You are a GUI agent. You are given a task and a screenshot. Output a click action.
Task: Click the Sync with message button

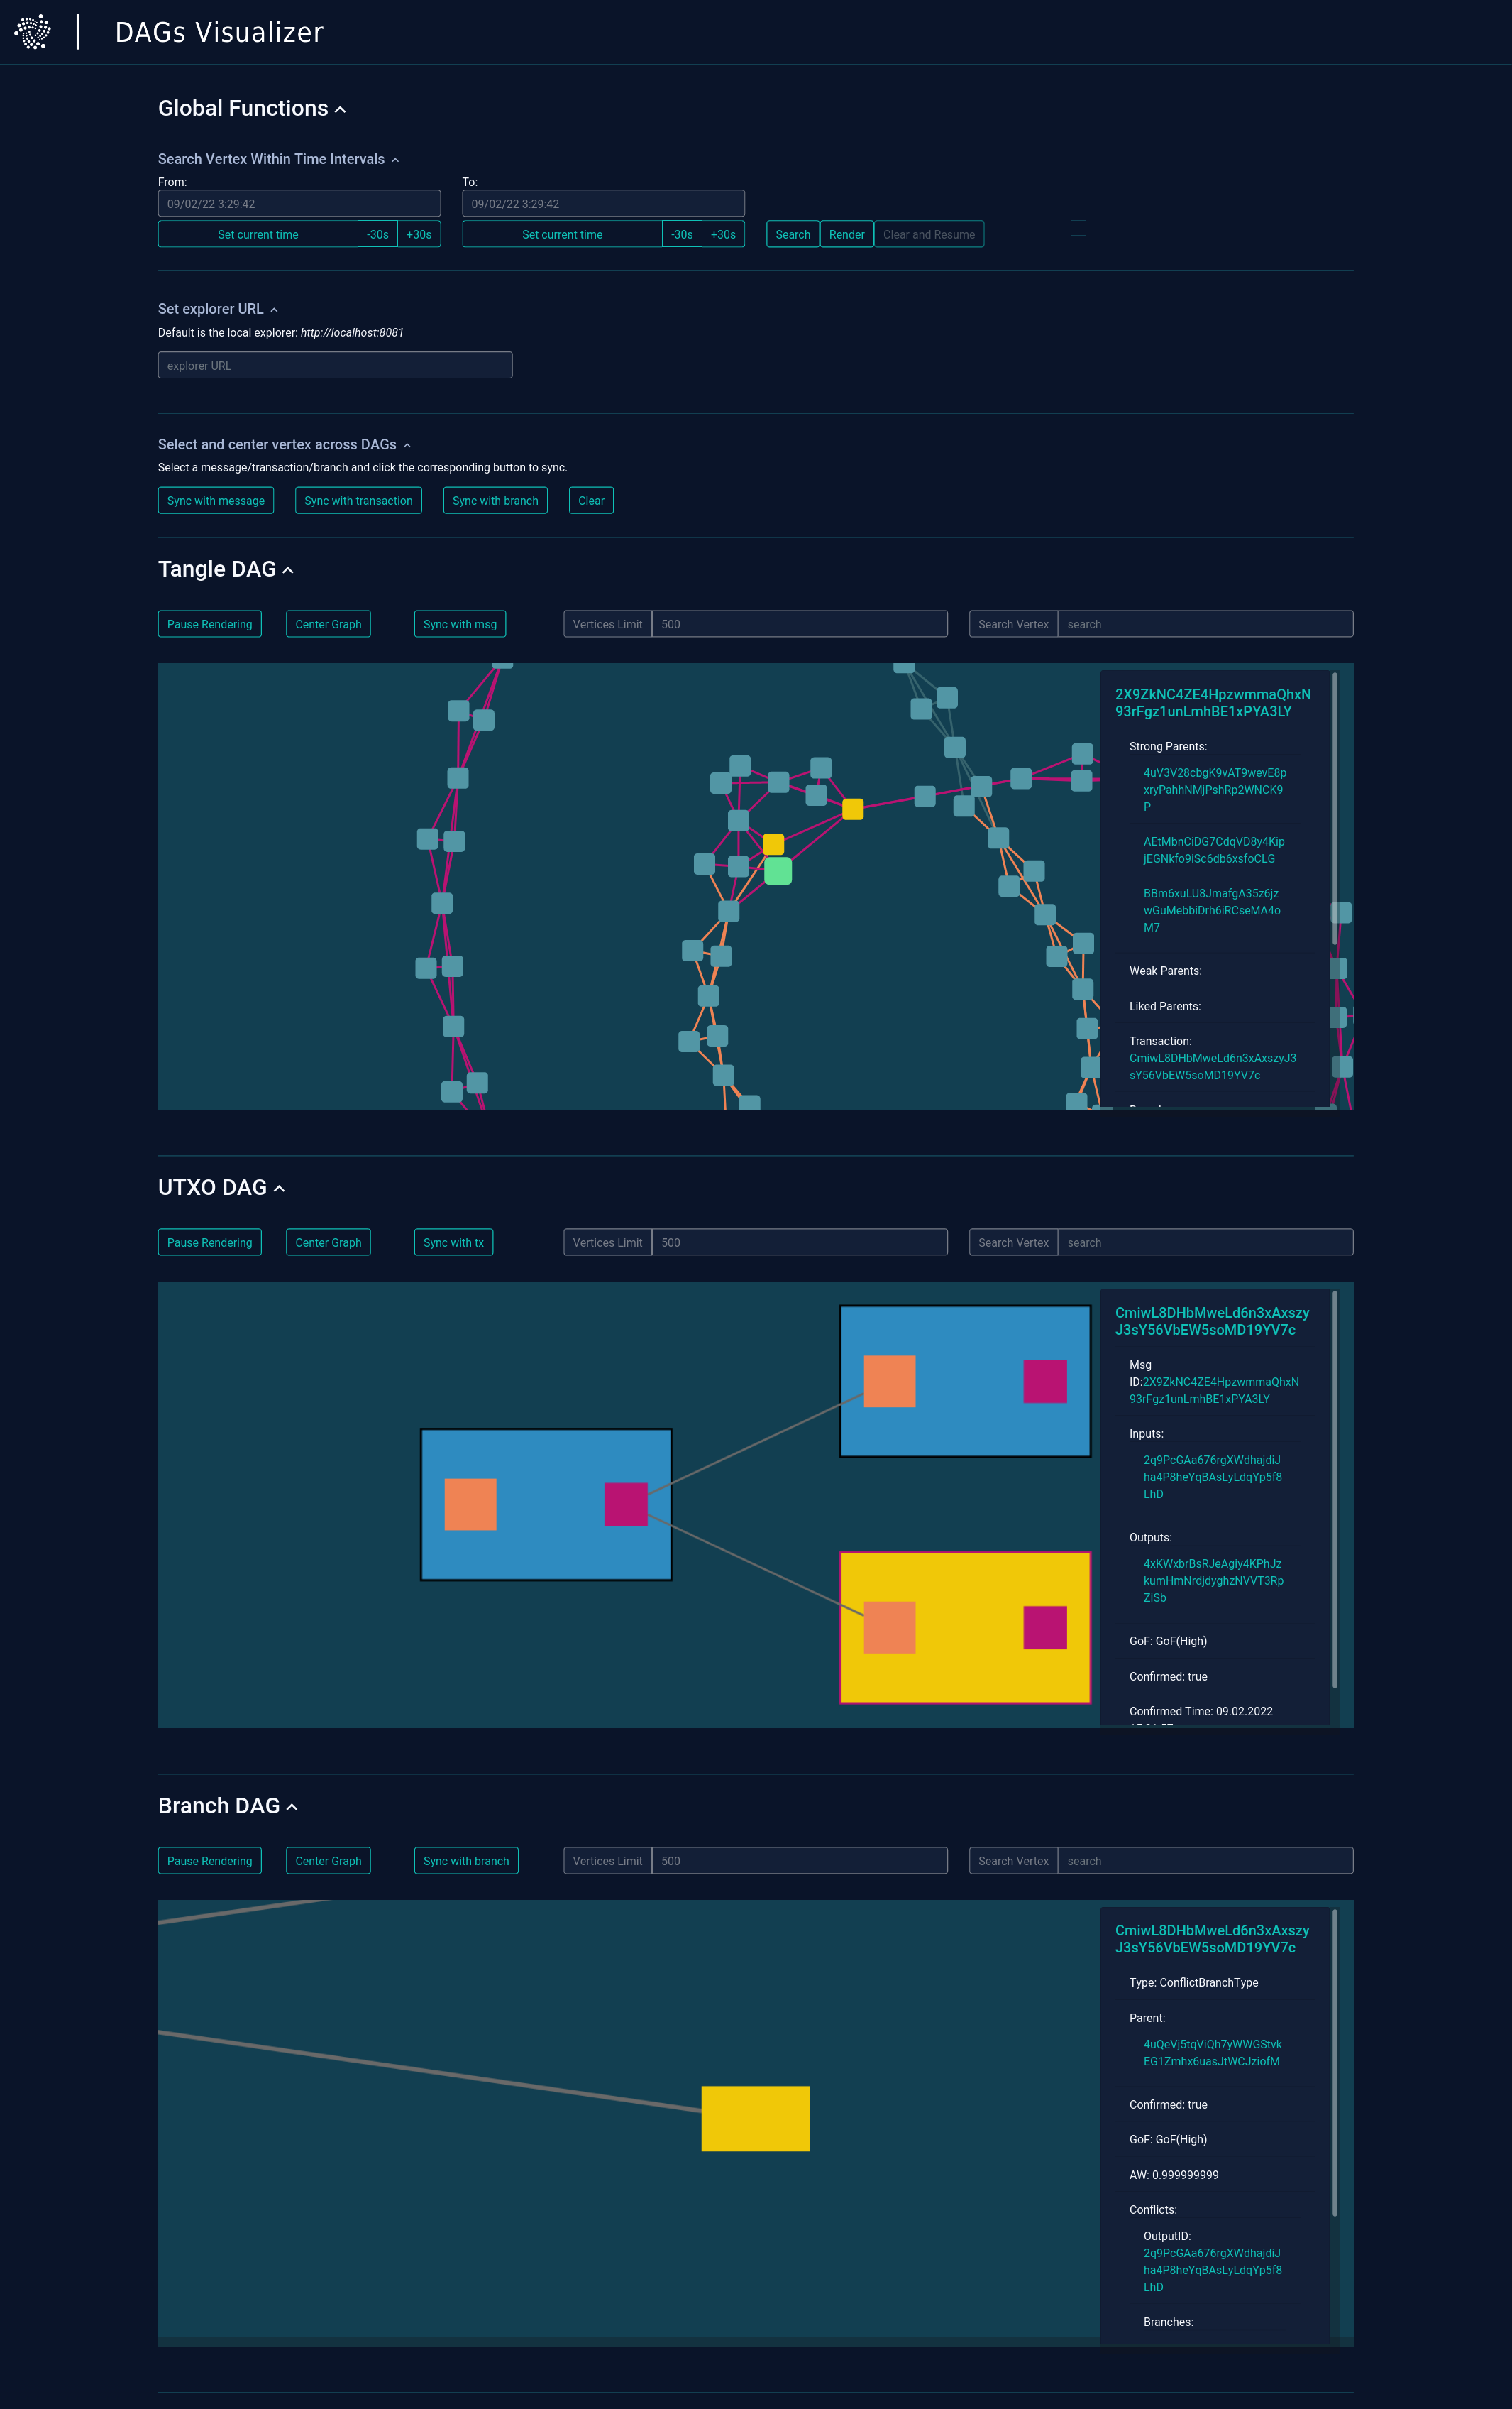pyautogui.click(x=214, y=501)
